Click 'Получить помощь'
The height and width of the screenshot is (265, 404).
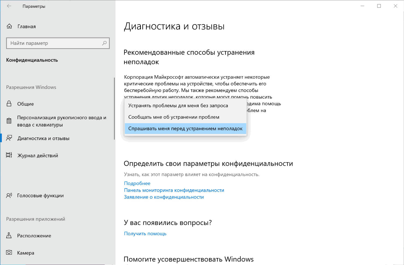pos(145,233)
